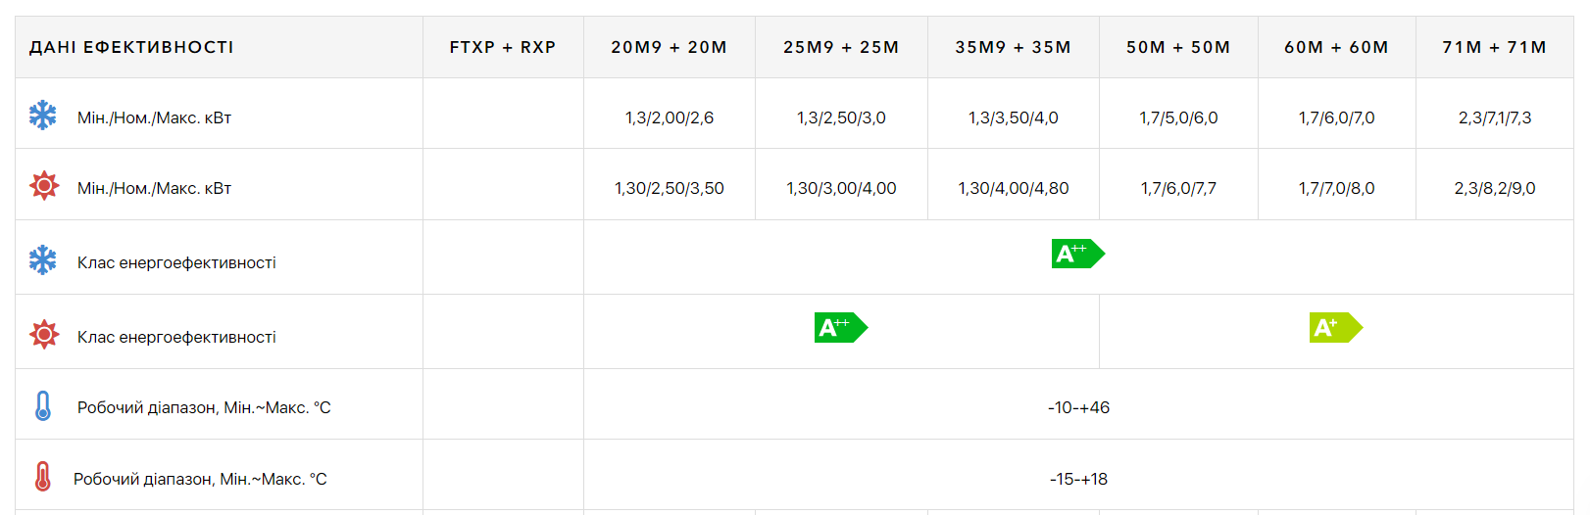The height and width of the screenshot is (515, 1590).
Task: Click the dark green A++ heating class badge
Action: click(x=841, y=327)
